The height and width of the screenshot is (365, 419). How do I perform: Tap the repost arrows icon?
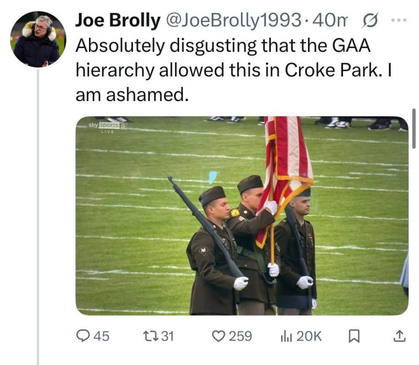[x=151, y=336]
